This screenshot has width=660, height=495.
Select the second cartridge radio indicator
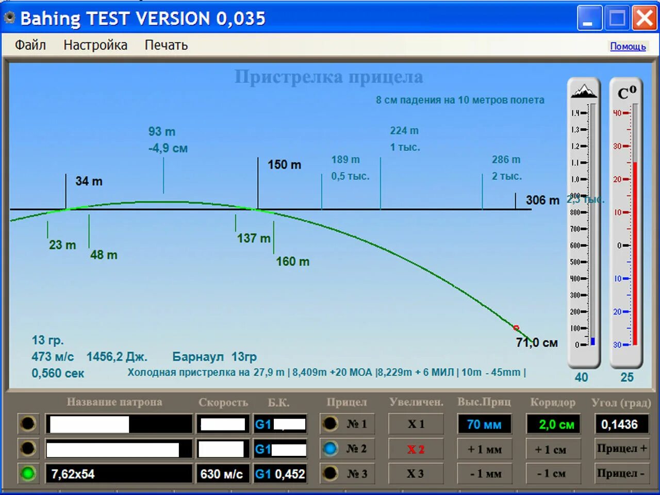coord(28,449)
